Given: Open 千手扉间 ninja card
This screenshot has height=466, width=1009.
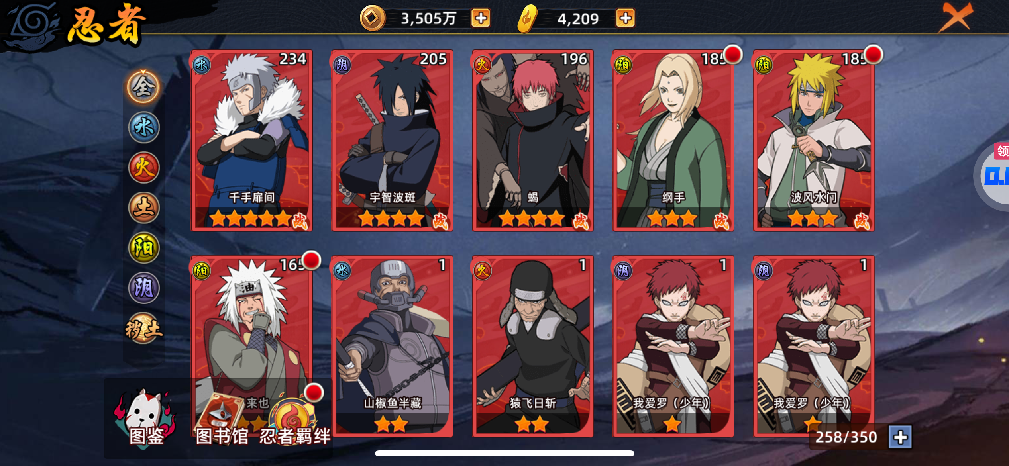Looking at the screenshot, I should pyautogui.click(x=252, y=140).
